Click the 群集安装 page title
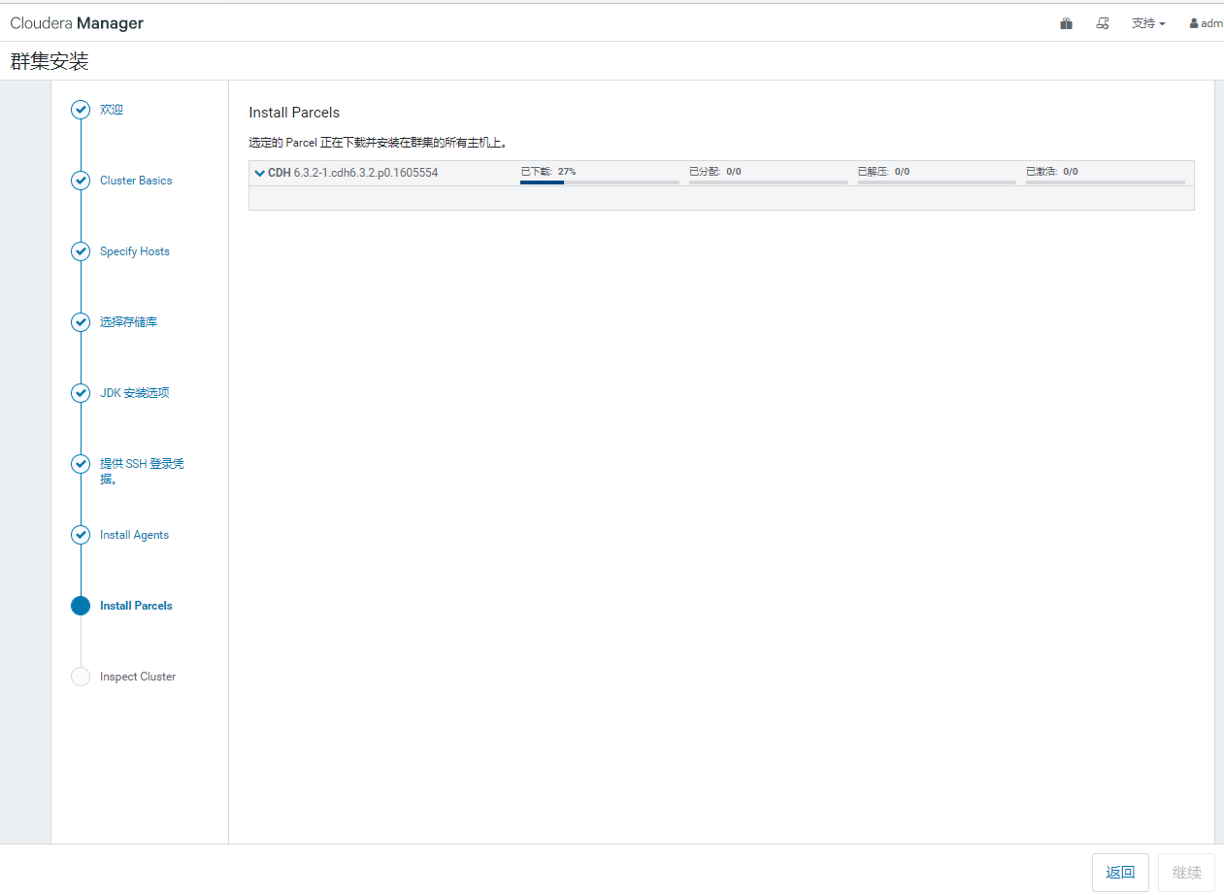The height and width of the screenshot is (895, 1224). coord(50,61)
